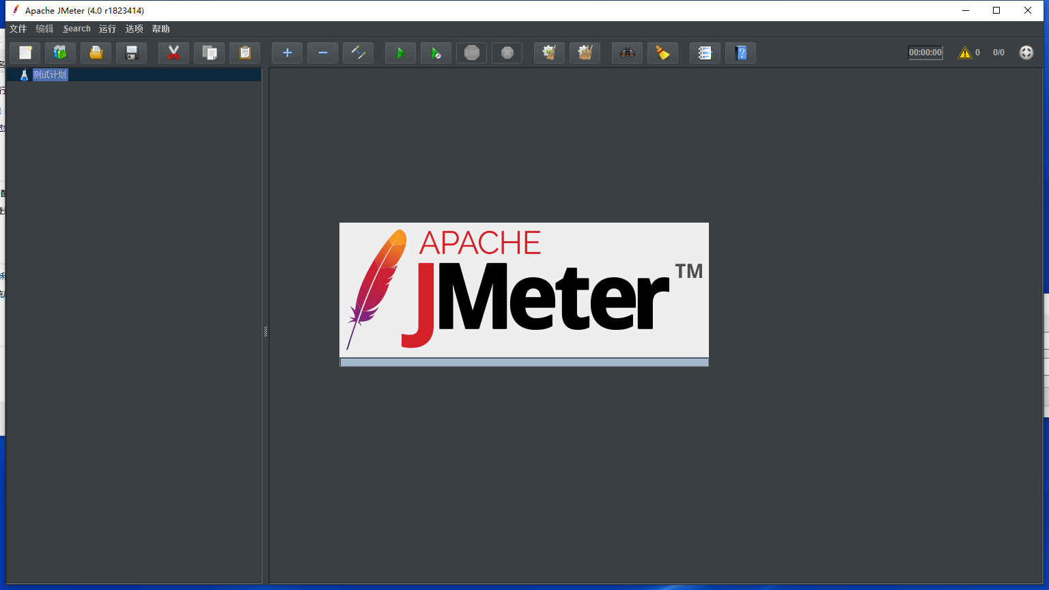Open the 帮助 menu
Screen dimensions: 1049x590
coord(161,29)
